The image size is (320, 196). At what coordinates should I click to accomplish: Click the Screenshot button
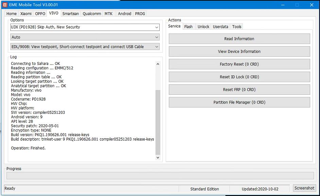click(304, 188)
